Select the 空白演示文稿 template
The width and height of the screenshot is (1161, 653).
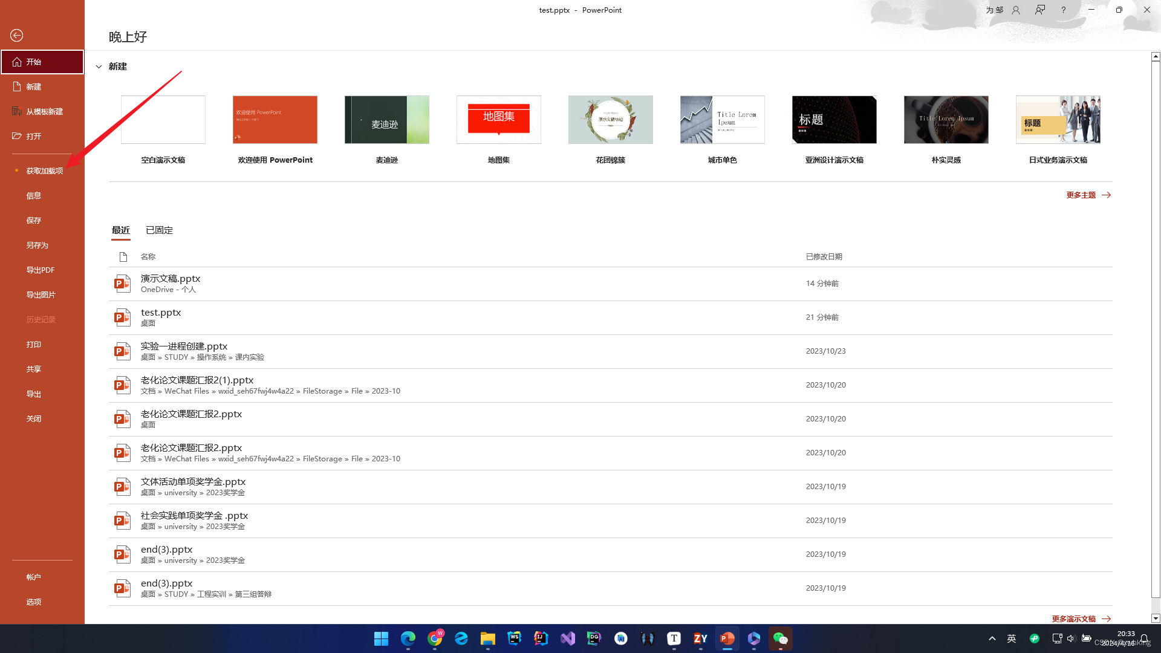tap(163, 120)
